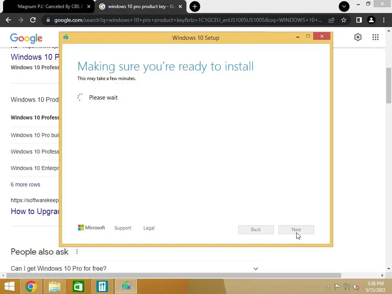Open the Windows Store taskbar icon
Viewport: 392px width, 294px height.
point(78,286)
